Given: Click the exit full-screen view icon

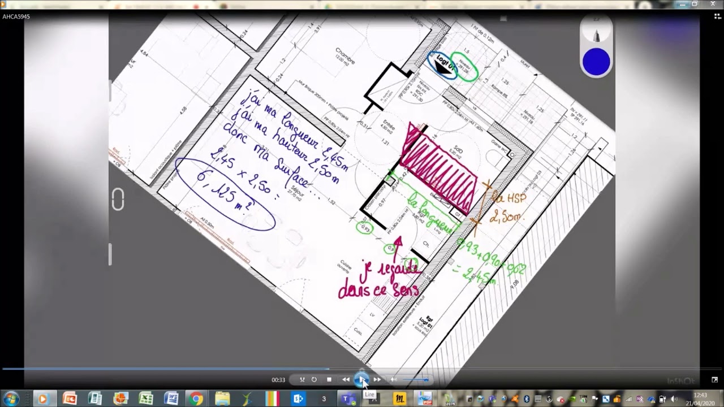Looking at the screenshot, I should [x=714, y=380].
